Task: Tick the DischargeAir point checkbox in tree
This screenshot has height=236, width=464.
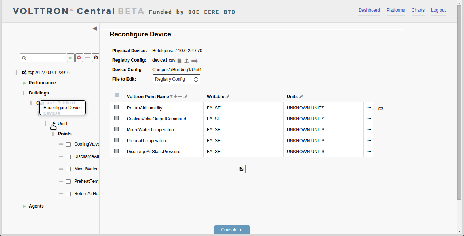Action: coord(68,157)
